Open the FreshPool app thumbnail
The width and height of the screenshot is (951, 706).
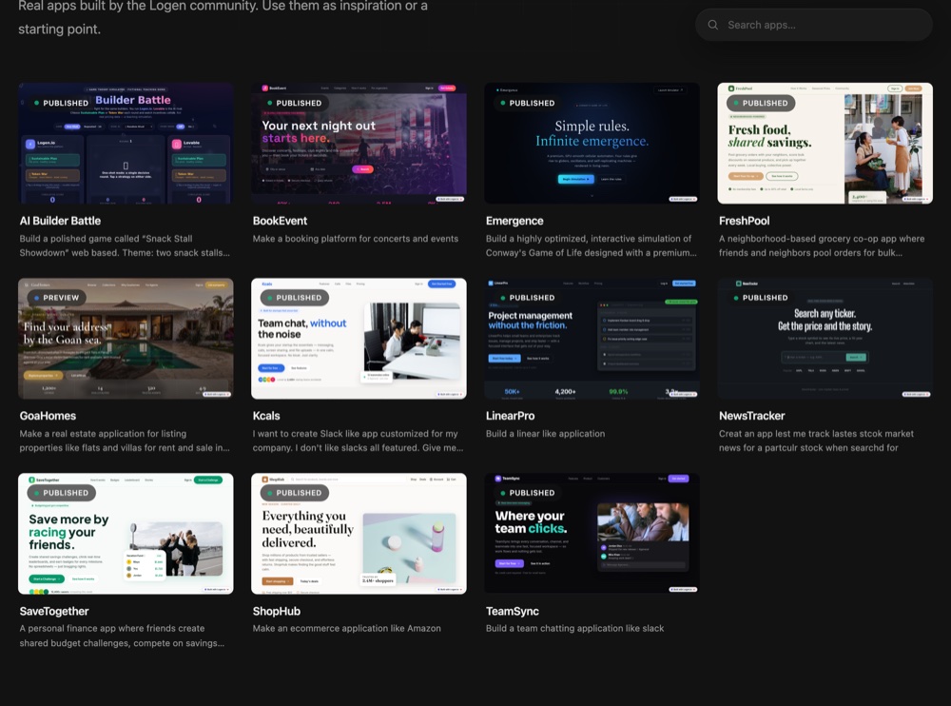(x=825, y=144)
